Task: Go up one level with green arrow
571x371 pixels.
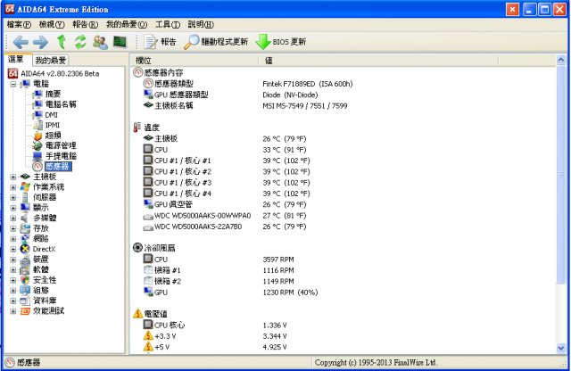Action: tap(62, 42)
